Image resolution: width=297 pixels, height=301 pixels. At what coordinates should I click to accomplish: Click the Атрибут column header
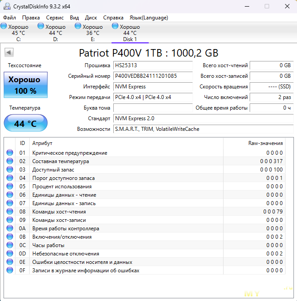click(42, 143)
